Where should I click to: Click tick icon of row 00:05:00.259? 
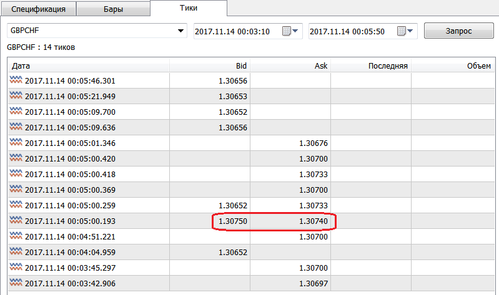point(16,205)
